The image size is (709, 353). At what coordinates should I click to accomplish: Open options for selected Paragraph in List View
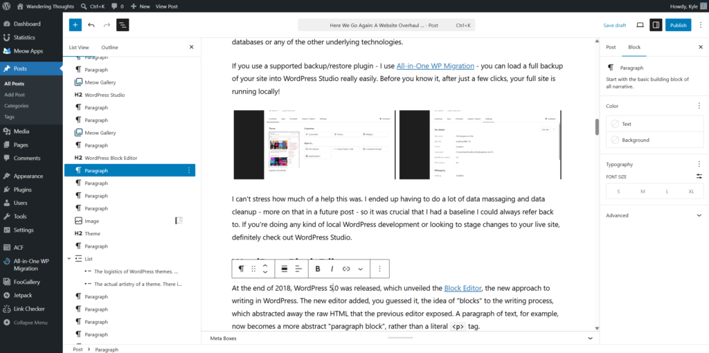(189, 171)
